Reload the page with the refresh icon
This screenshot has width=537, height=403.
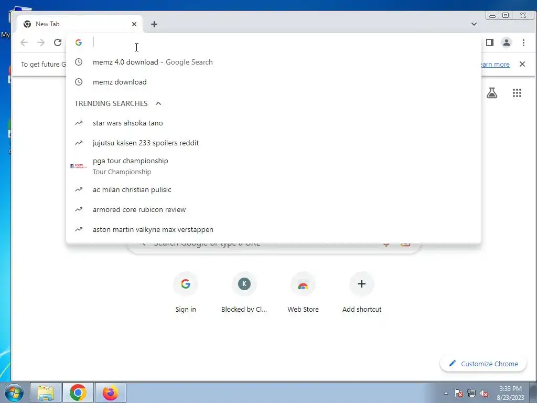(58, 43)
